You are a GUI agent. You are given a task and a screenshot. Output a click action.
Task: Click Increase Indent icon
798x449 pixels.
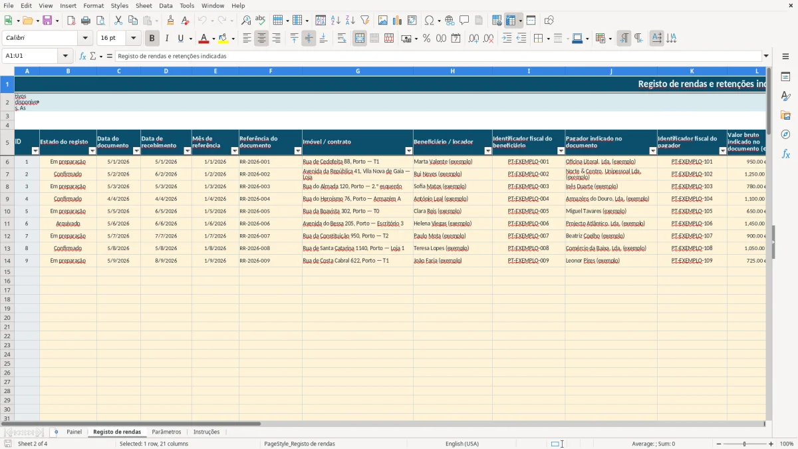click(x=507, y=39)
